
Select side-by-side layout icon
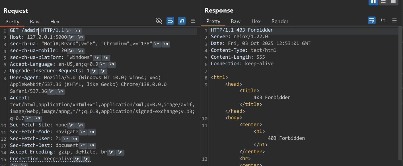[373, 2]
